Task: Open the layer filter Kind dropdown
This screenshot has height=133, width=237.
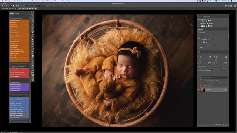Action: coord(202,81)
